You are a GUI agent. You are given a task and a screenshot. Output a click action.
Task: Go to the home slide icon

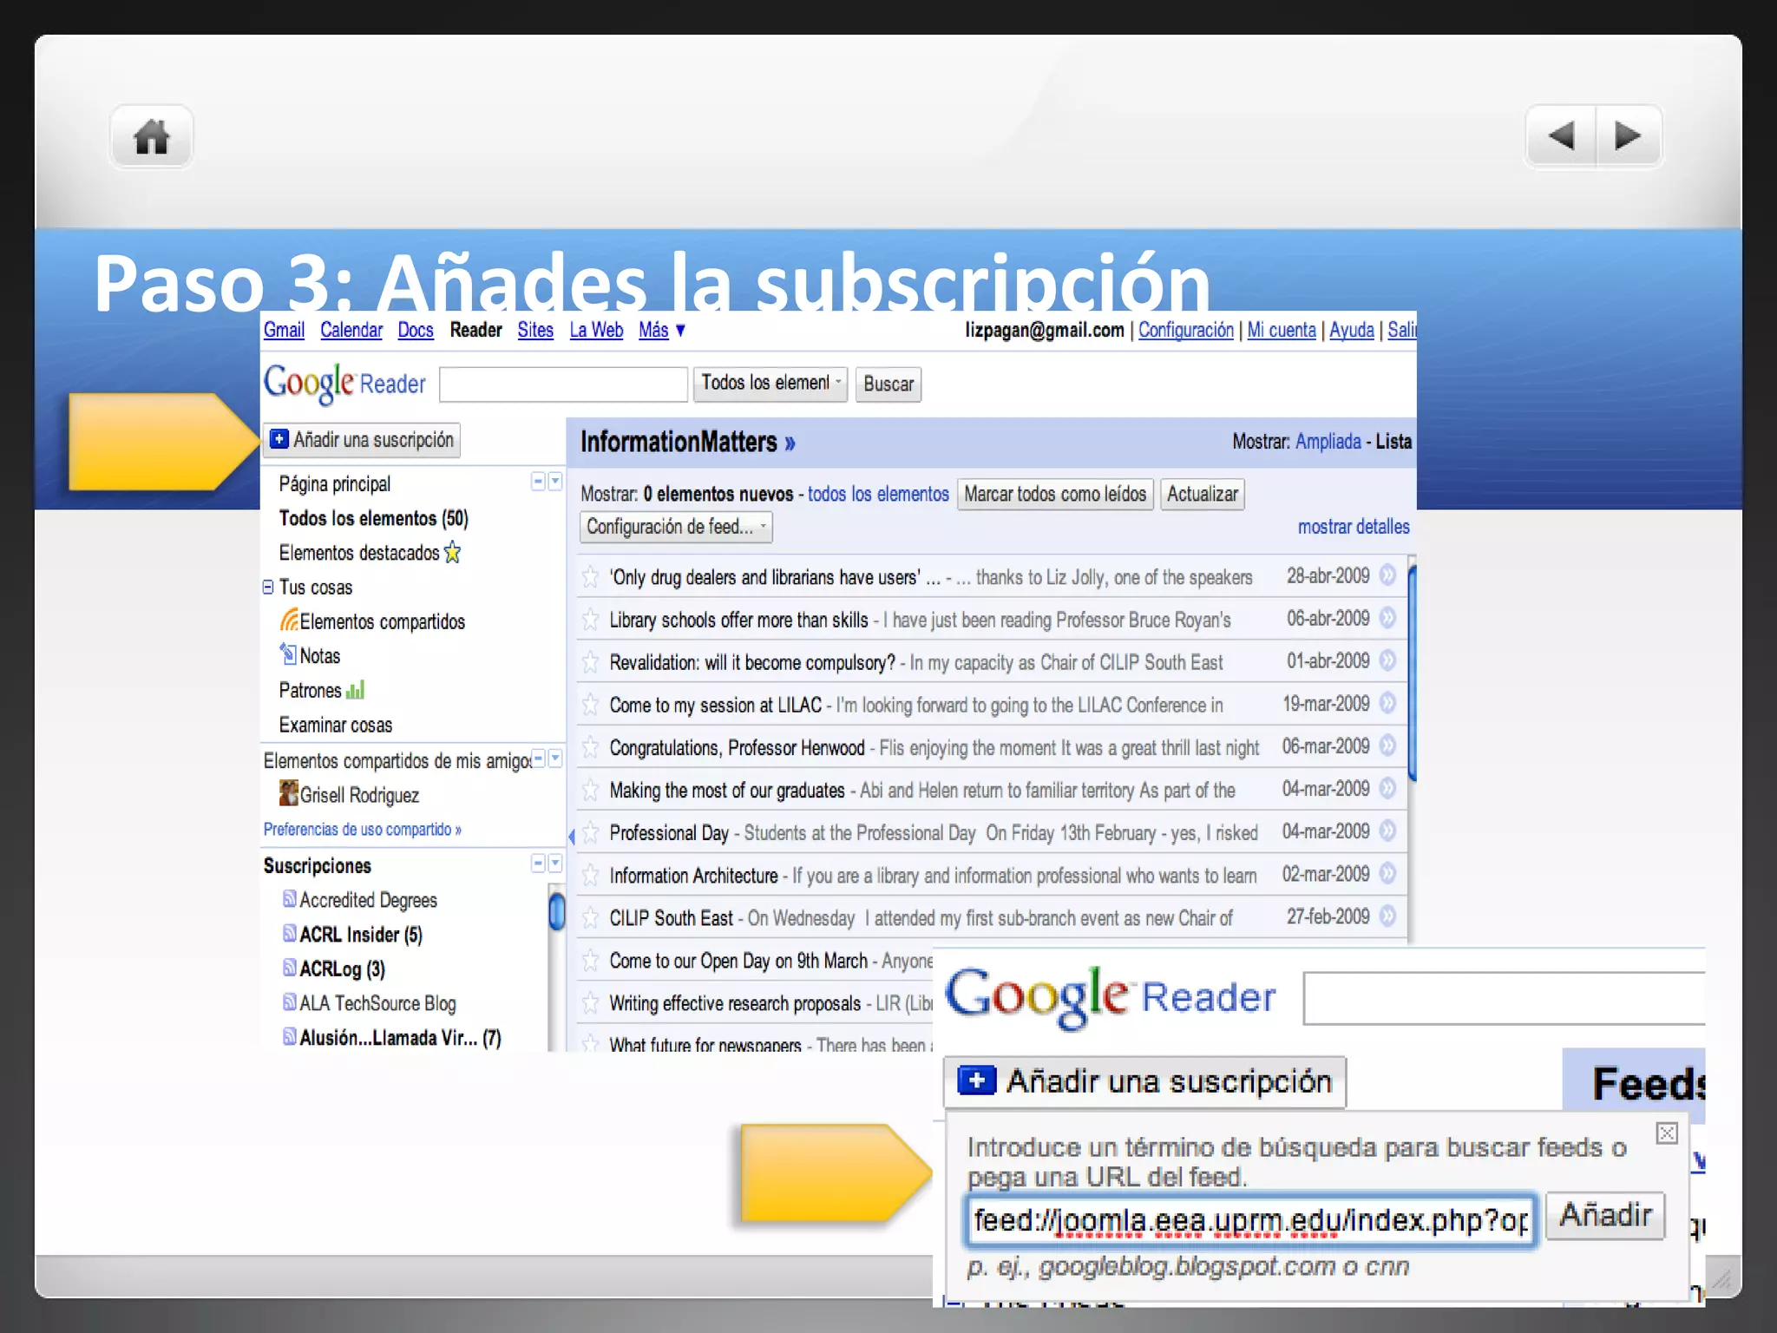(151, 136)
